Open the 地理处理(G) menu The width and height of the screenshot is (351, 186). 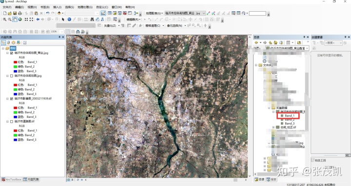coord(85,7)
